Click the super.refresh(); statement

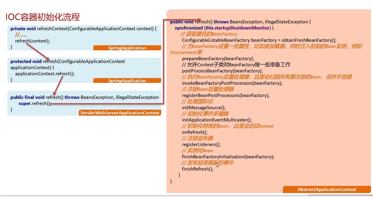34,104
